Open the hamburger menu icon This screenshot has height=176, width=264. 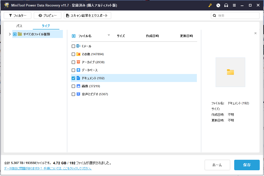pyautogui.click(x=234, y=5)
